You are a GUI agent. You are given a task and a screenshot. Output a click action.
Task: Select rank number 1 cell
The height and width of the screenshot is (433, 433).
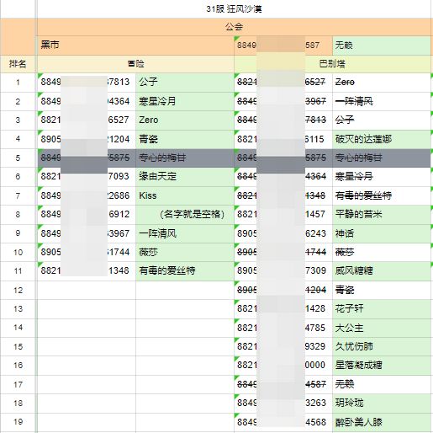[18, 83]
